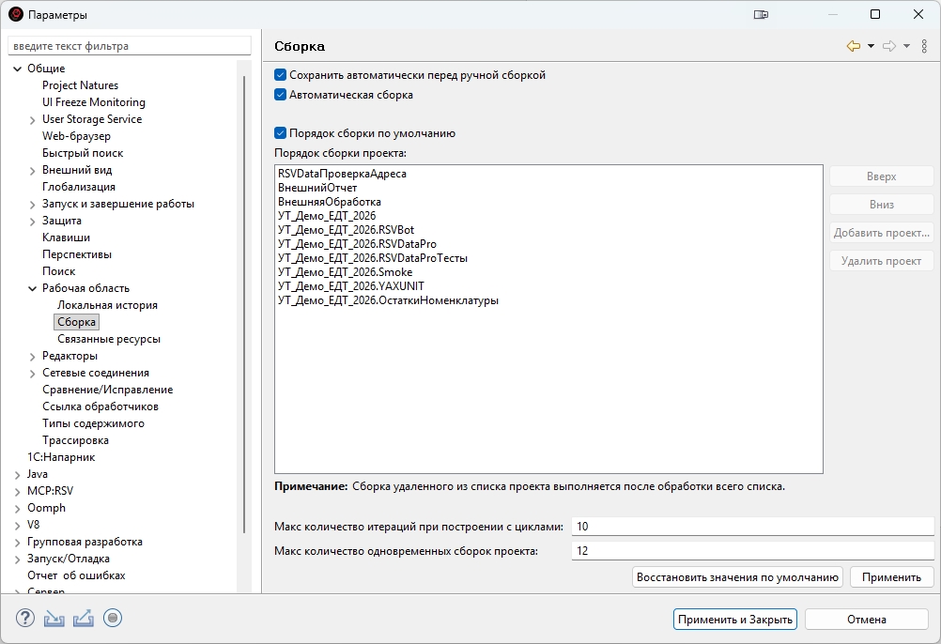This screenshot has height=644, width=941.
Task: Disable the 'Автоматическая сборка' checkbox
Action: [280, 95]
